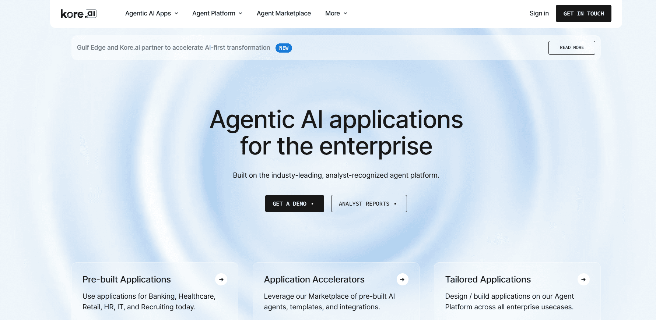Click the READ MORE button
This screenshot has width=656, height=320.
coord(572,48)
